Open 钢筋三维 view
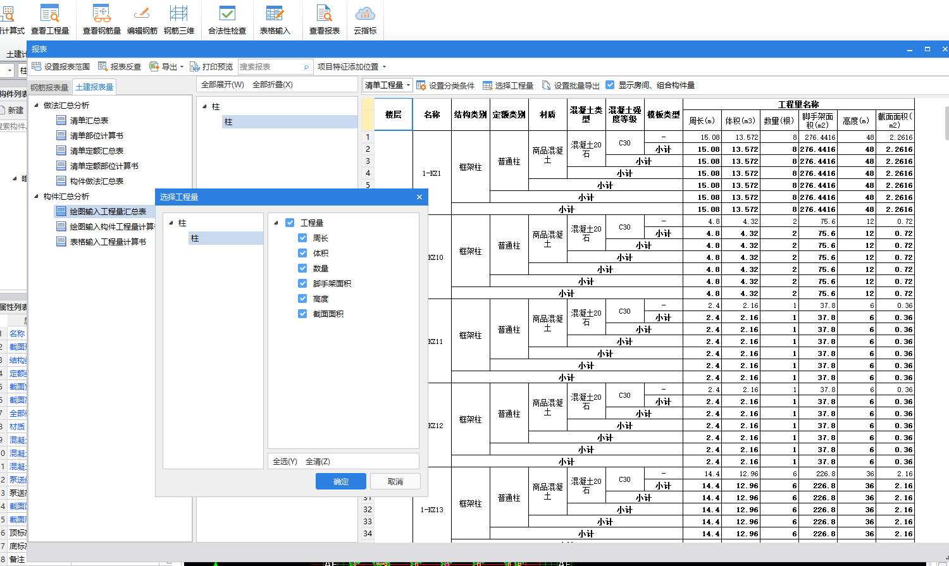This screenshot has height=566, width=949. (179, 19)
